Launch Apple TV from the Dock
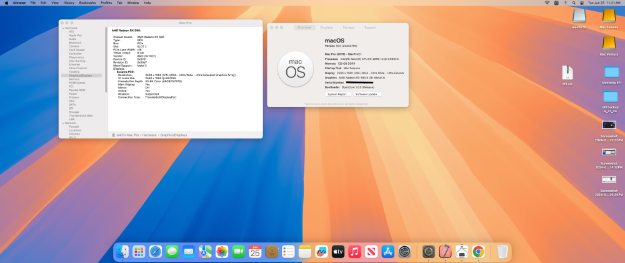Image resolution: width=625 pixels, height=263 pixels. click(338, 251)
